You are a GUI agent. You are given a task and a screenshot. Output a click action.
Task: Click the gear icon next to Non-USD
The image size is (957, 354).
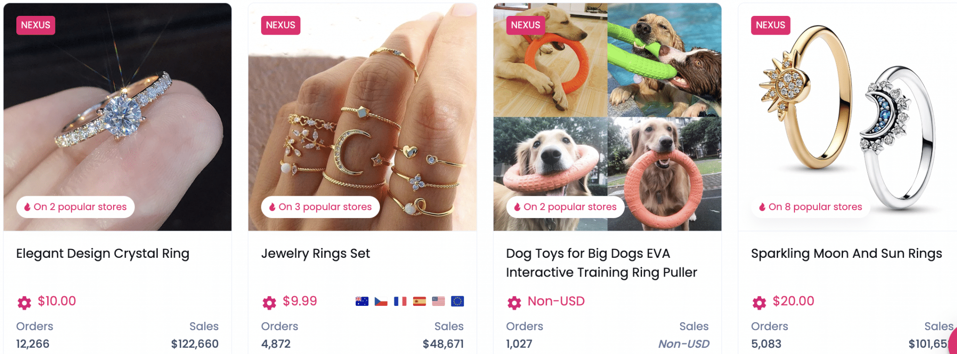click(x=514, y=303)
